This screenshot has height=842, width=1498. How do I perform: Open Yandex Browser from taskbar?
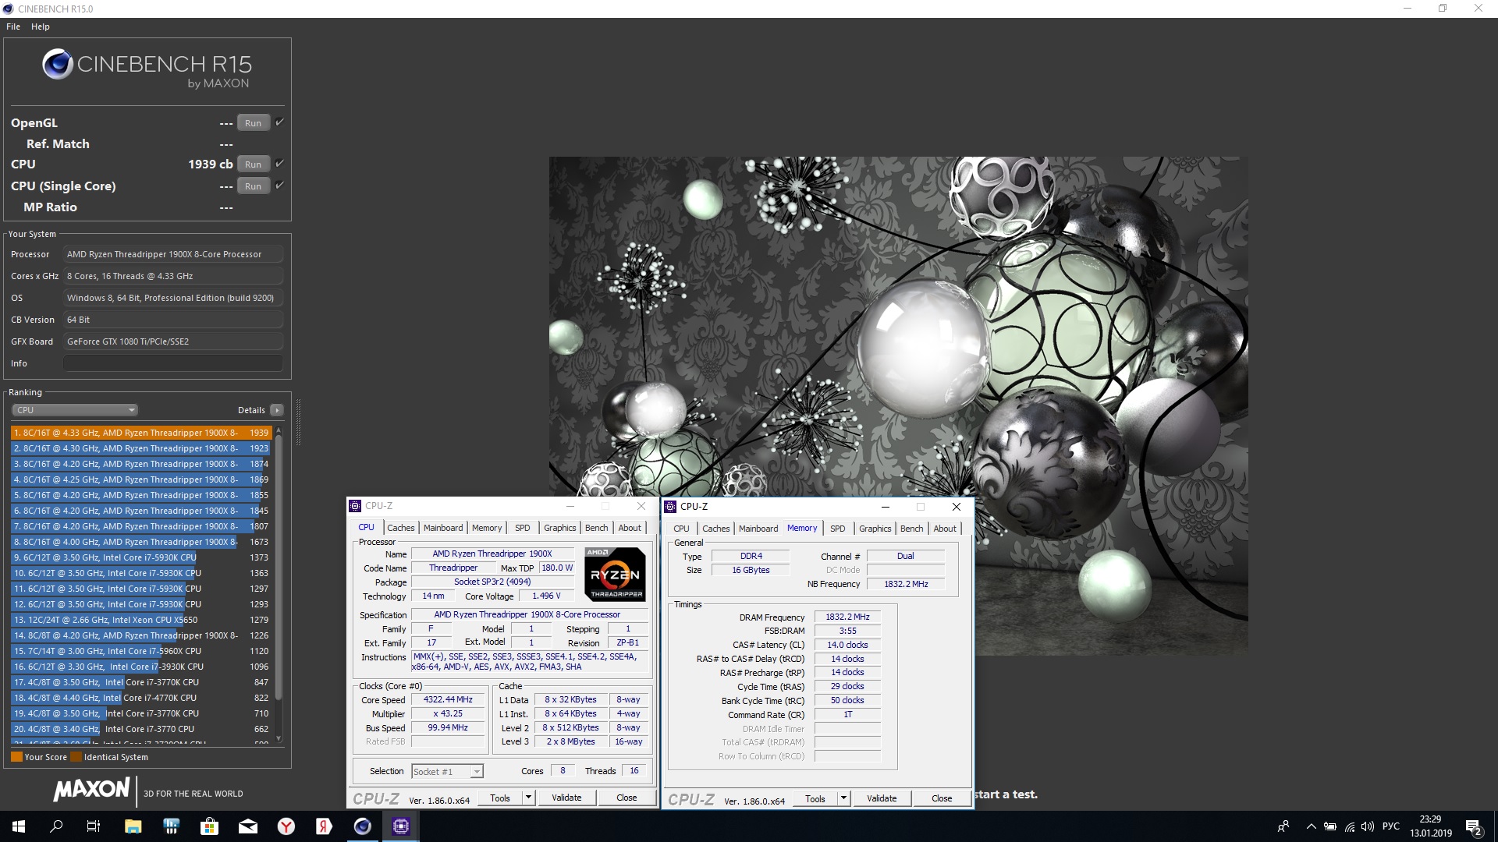pyautogui.click(x=286, y=826)
